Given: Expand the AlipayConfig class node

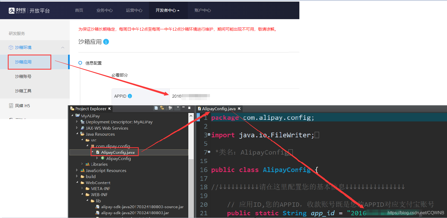Looking at the screenshot, I should [97, 158].
